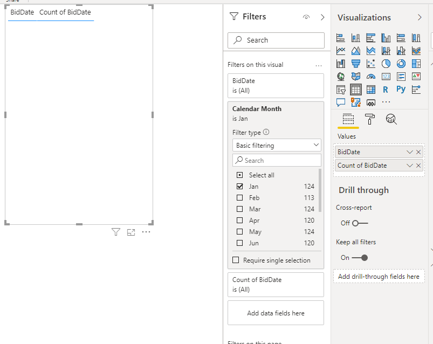Collapse the Calendar Month filter card header
Image resolution: width=433 pixels, height=344 pixels.
pyautogui.click(x=276, y=113)
